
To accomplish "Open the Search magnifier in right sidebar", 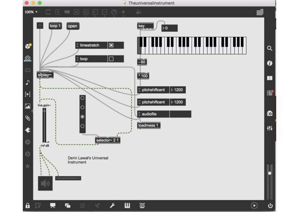I will [x=269, y=48].
